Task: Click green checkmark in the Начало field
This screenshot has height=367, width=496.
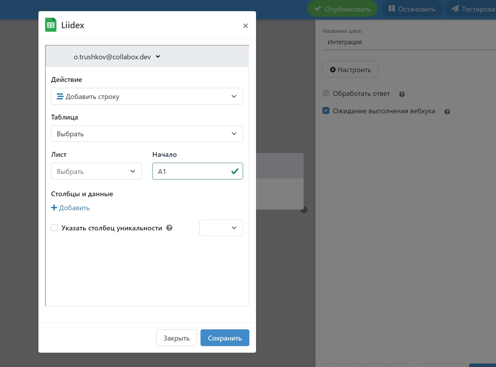Action: (235, 171)
